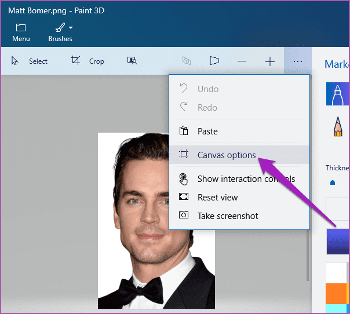This screenshot has width=350, height=314.
Task: Click Take screenshot menu entry
Action: pyautogui.click(x=239, y=216)
